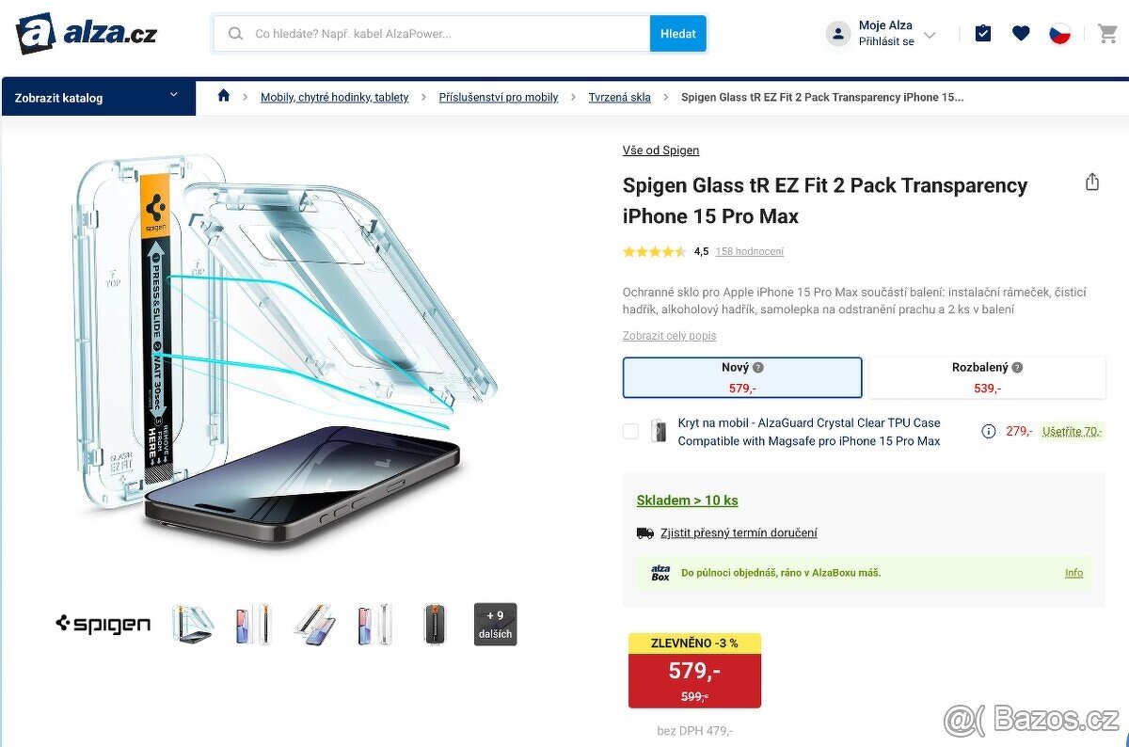Image resolution: width=1129 pixels, height=747 pixels.
Task: Show the +9 další images
Action: [x=495, y=624]
